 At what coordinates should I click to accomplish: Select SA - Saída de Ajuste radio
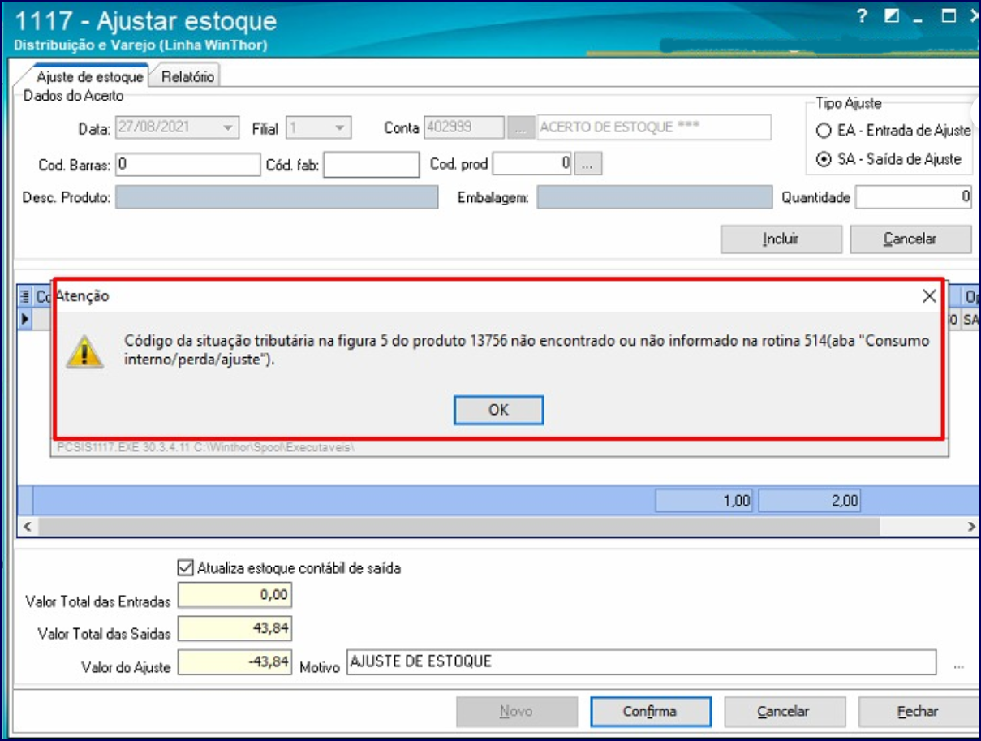pos(824,160)
